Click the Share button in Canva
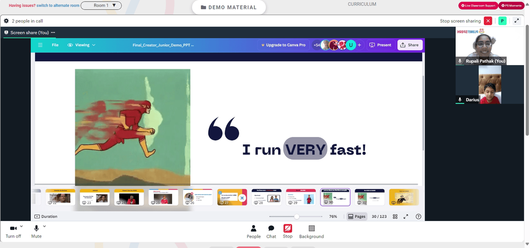530x248 pixels. [410, 45]
